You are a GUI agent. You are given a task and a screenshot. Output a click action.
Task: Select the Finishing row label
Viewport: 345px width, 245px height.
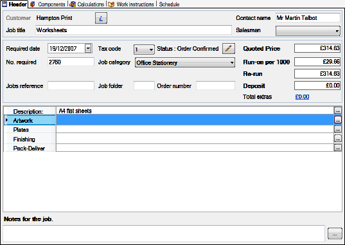pyautogui.click(x=30, y=139)
